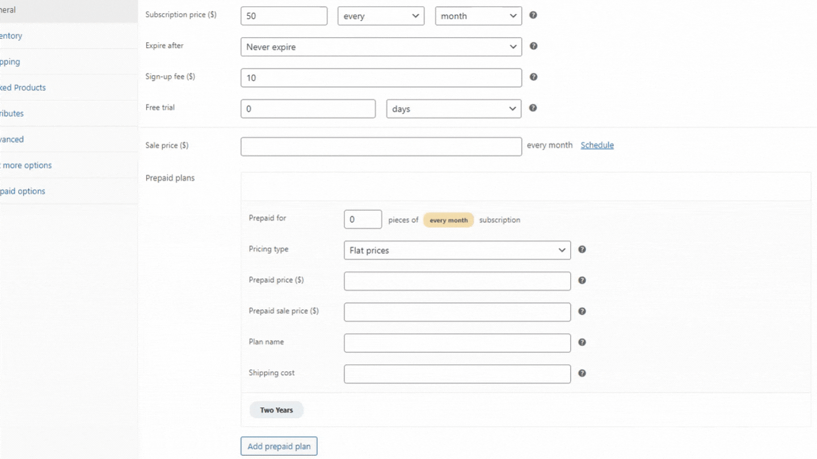Switch to the Prepaid options tab

click(23, 191)
